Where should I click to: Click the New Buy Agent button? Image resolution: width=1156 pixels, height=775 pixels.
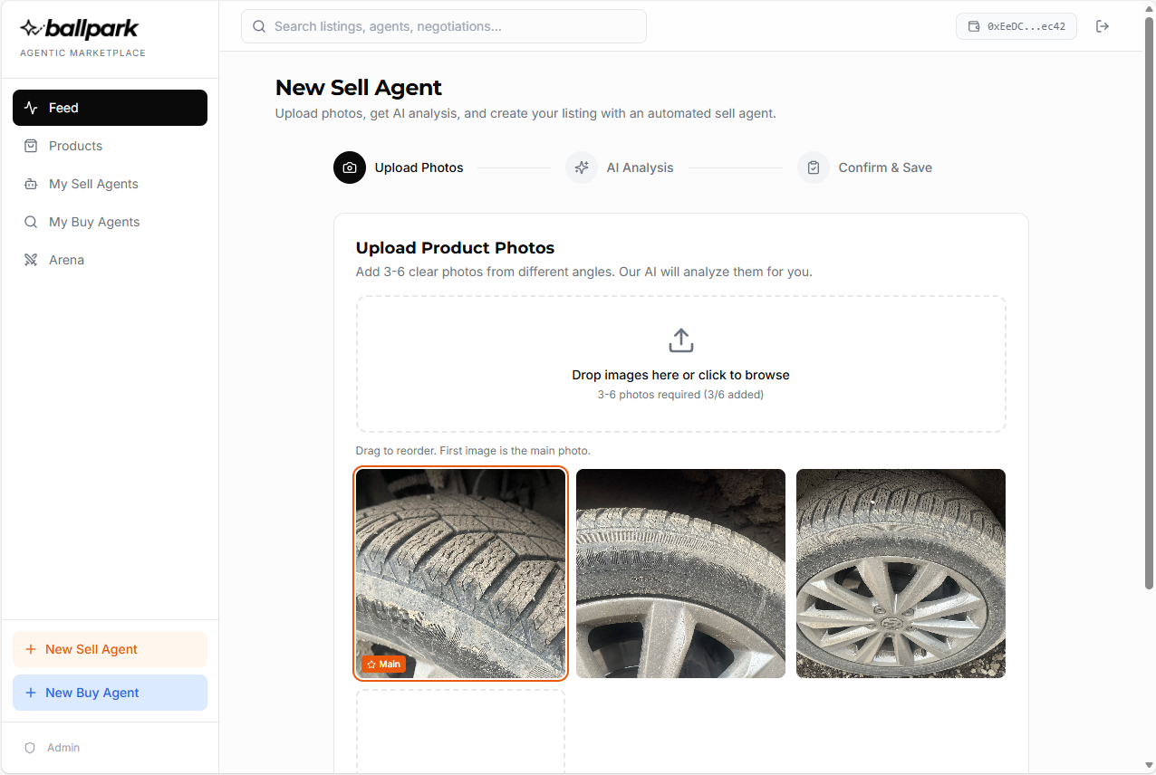tap(110, 693)
